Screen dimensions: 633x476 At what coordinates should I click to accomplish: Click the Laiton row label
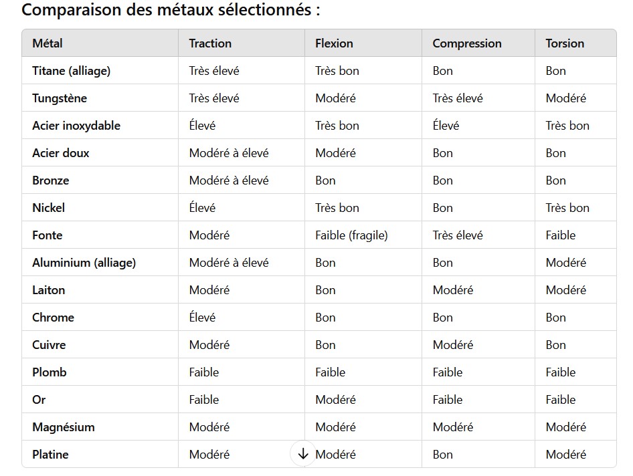click(x=48, y=290)
